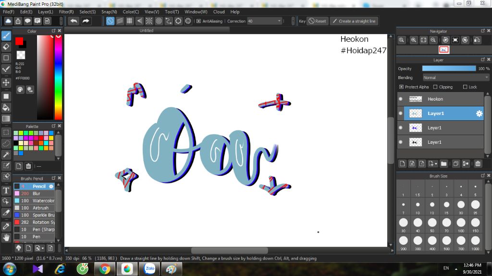492x276 pixels.
Task: Select the Blur brush
Action: point(34,194)
